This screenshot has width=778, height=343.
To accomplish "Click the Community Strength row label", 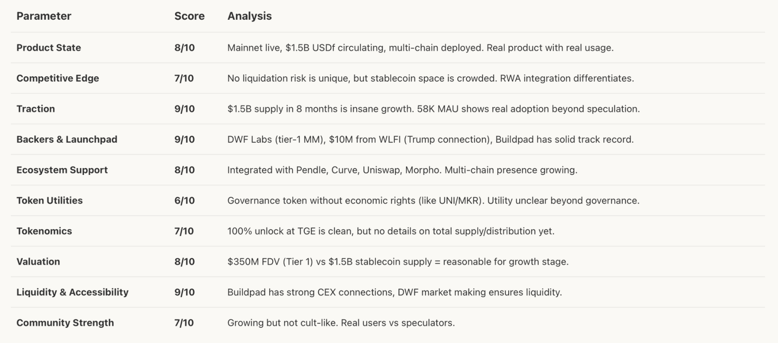I will 65,323.
